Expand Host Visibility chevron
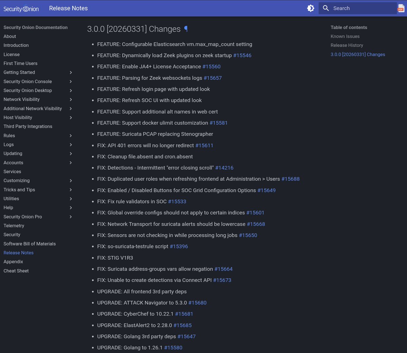This screenshot has width=407, height=353. click(x=71, y=118)
